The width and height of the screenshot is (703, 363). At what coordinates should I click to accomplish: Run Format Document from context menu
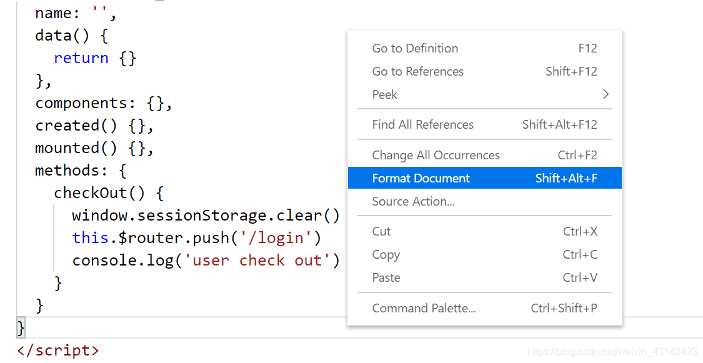pos(421,178)
